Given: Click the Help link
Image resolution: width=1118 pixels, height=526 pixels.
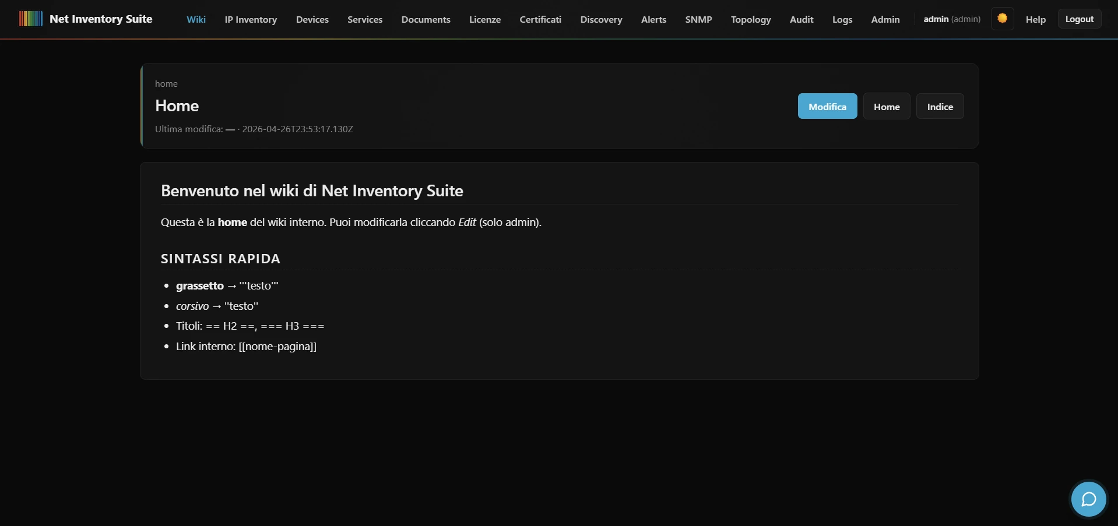Looking at the screenshot, I should click(x=1035, y=19).
